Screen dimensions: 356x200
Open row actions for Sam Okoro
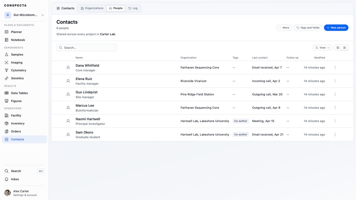coord(335,134)
